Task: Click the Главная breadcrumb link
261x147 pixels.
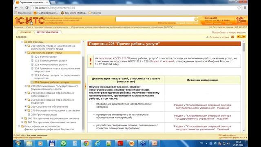Action: click(18, 27)
